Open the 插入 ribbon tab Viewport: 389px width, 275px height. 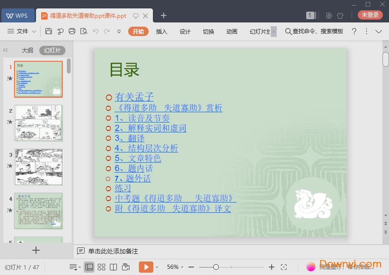tap(161, 31)
